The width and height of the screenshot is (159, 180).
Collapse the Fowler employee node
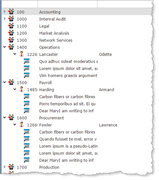click(x=15, y=125)
